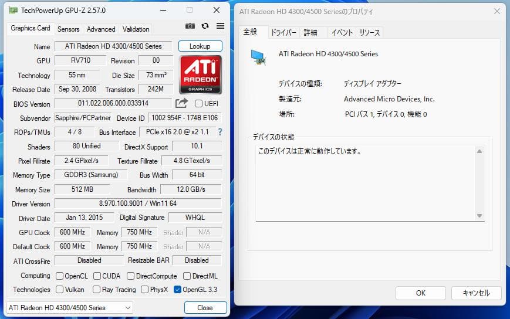The width and height of the screenshot is (510, 319).
Task: Click device status scrollbar up arrow
Action: pyautogui.click(x=479, y=151)
